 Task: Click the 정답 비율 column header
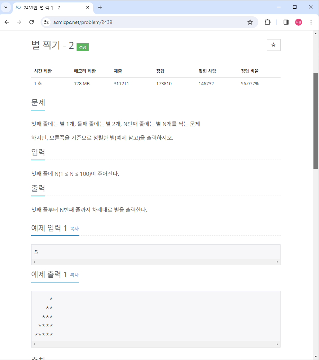pos(250,71)
